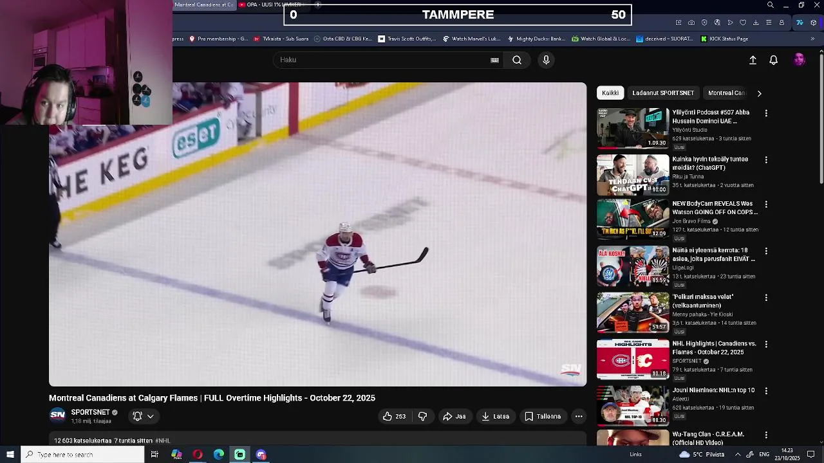Click the browser player play-arrow icon
Image resolution: width=824 pixels, height=463 pixels.
click(730, 23)
